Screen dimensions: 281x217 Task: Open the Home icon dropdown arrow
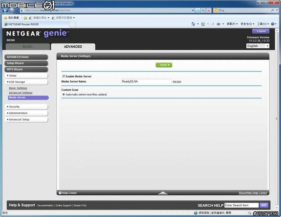pyautogui.click(x=198, y=24)
